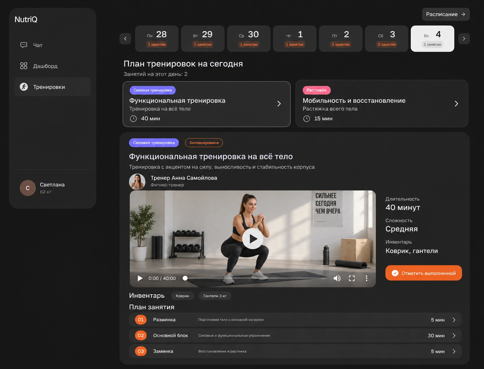Open the Дашборд menu item
The height and width of the screenshot is (369, 484).
point(53,66)
